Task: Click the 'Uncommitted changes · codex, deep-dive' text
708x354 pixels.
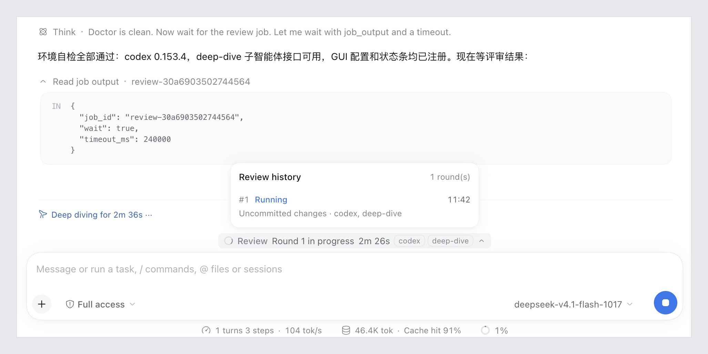Action: tap(320, 214)
